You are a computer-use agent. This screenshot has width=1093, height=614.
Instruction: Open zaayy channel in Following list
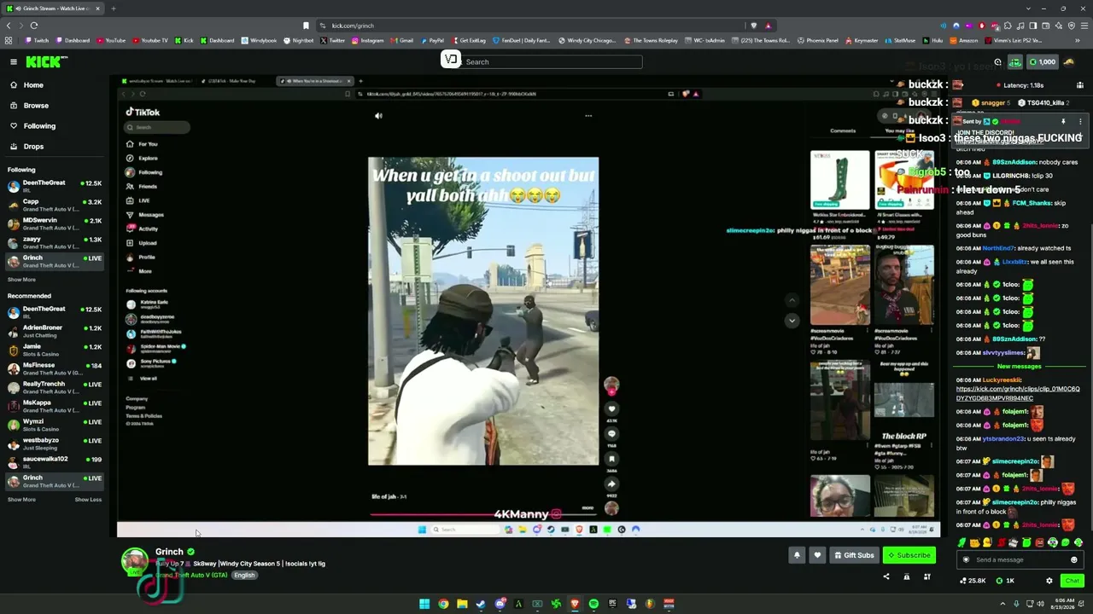[x=55, y=242]
